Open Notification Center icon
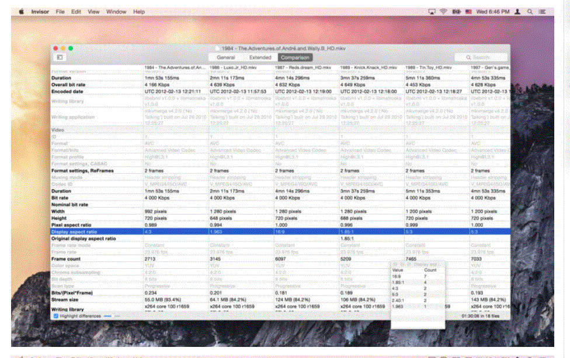 tap(542, 12)
